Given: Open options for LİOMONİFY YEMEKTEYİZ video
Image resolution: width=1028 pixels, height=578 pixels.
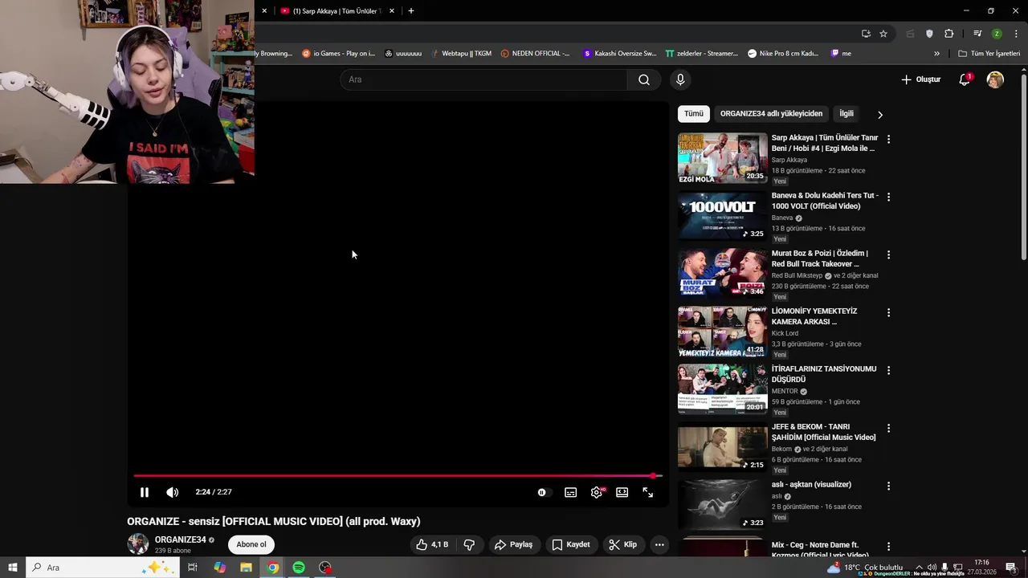Looking at the screenshot, I should (x=888, y=312).
